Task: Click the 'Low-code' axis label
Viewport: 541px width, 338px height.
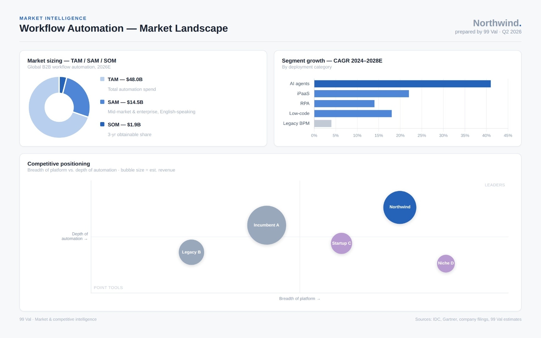Action: coord(299,113)
